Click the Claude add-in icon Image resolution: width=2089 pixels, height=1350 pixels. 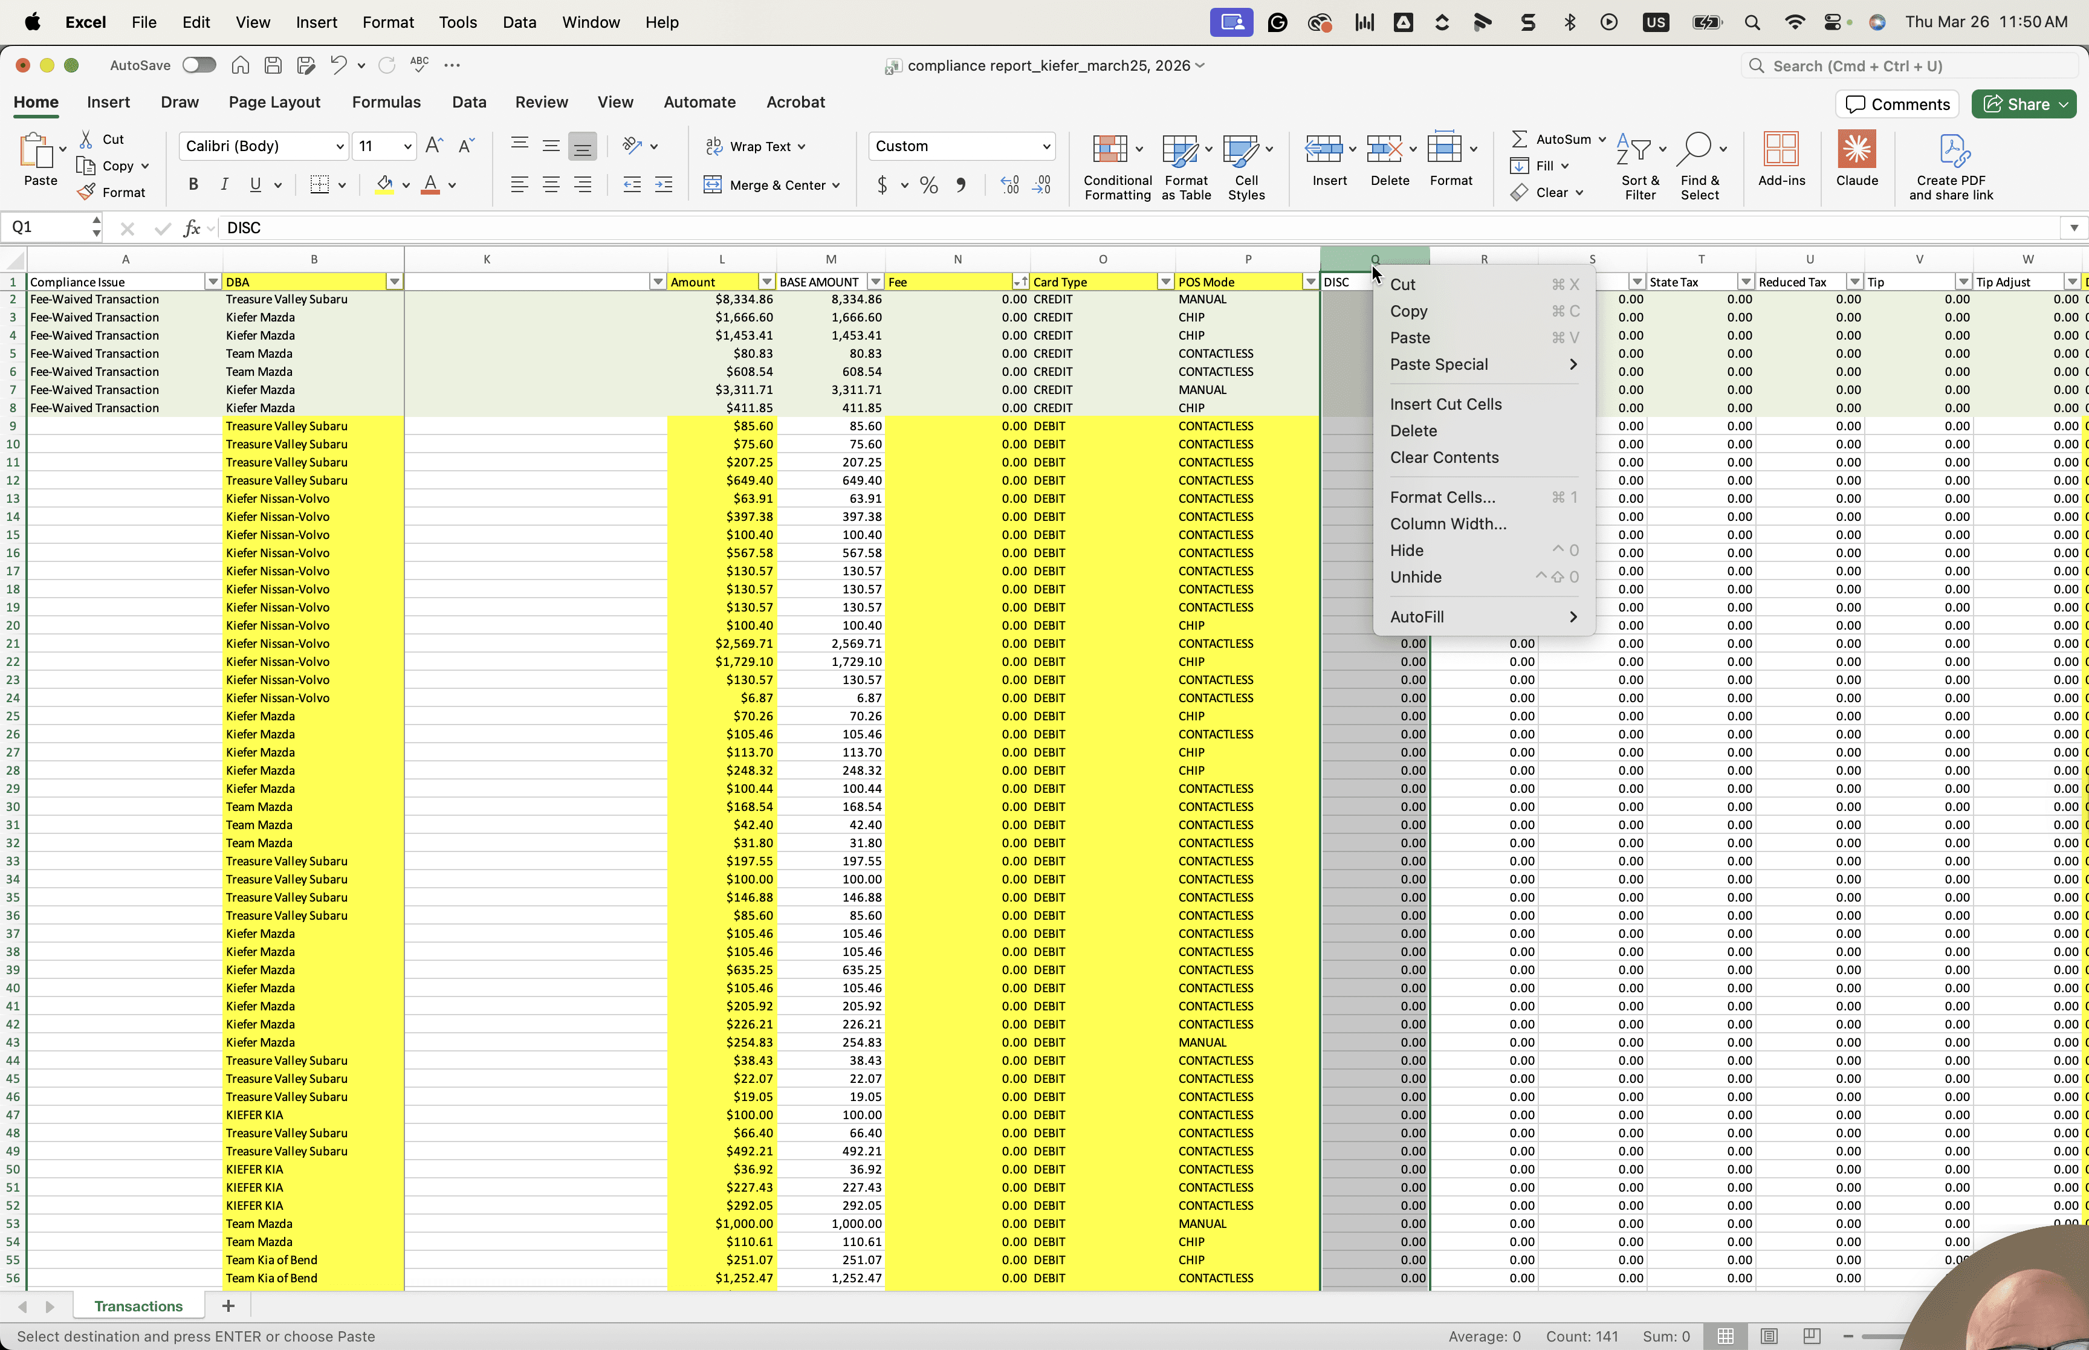pyautogui.click(x=1857, y=159)
